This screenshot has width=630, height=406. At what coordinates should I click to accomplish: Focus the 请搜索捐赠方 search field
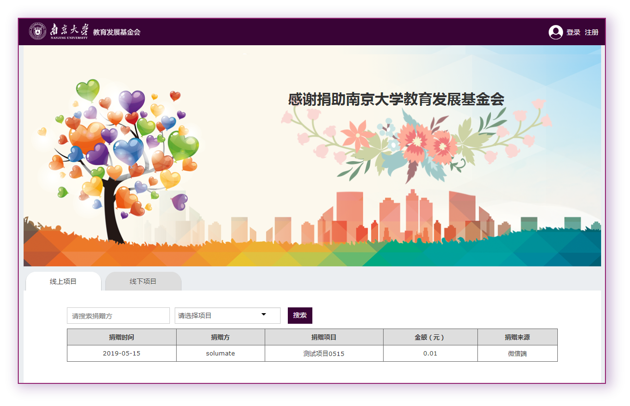pos(118,316)
